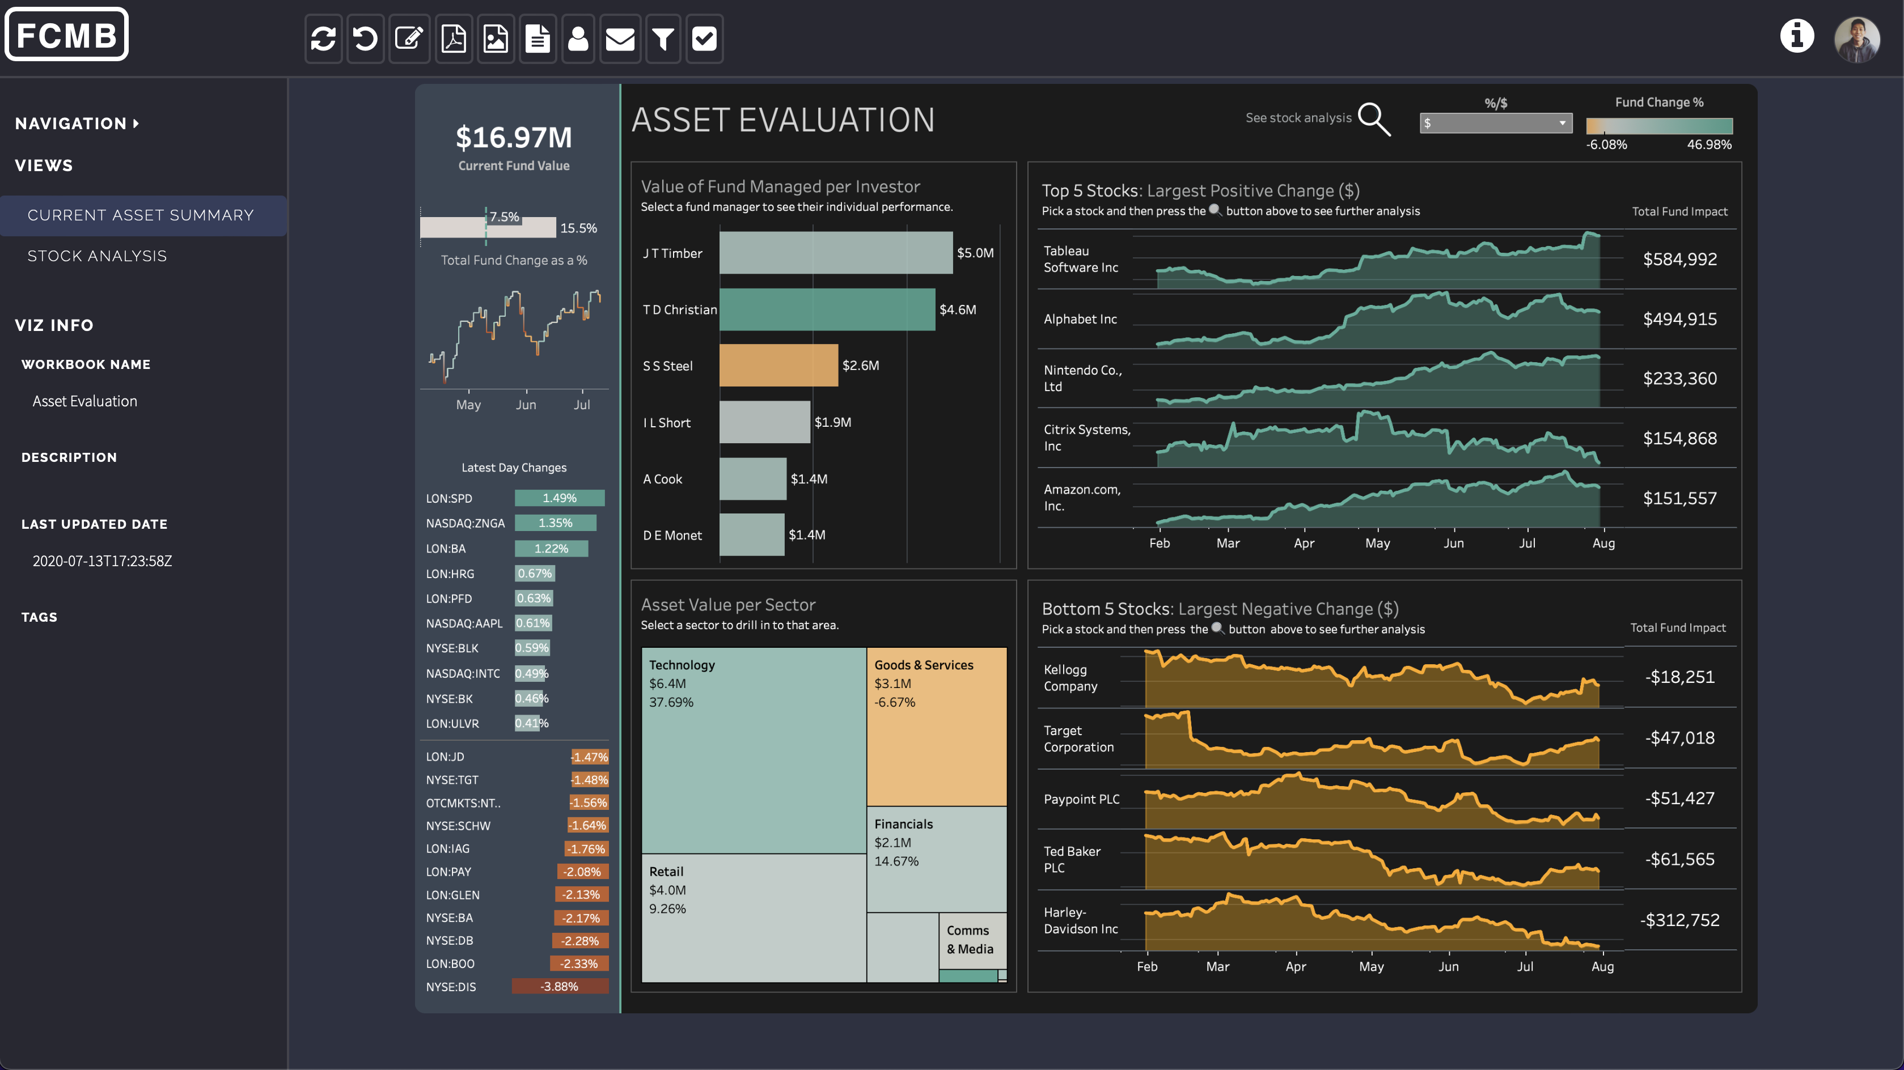Undo the last dashboard action
The width and height of the screenshot is (1904, 1070).
(x=365, y=39)
